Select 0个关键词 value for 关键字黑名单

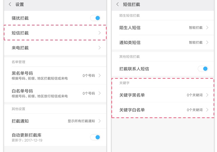(195, 95)
